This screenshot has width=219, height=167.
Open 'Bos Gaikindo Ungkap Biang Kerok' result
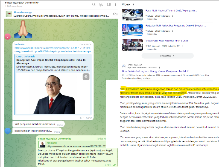(157, 71)
